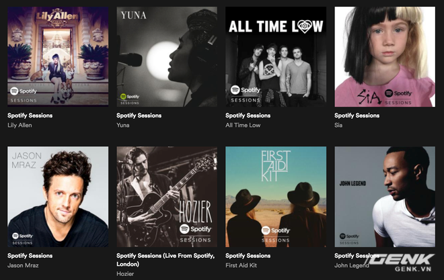This screenshot has width=444, height=280.
Task: Open the Sia album cover
Action: click(x=385, y=56)
